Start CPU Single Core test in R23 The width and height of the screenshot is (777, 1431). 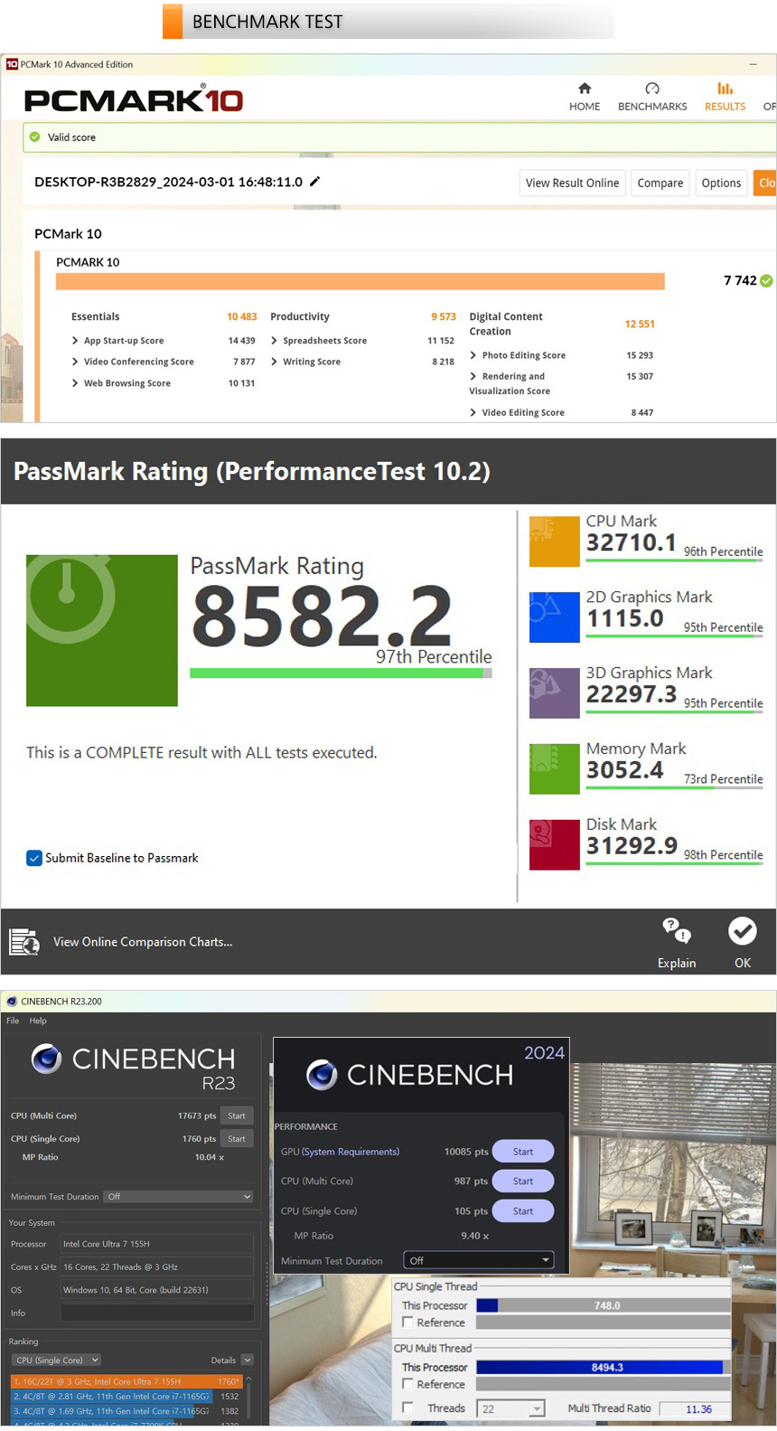(x=237, y=1139)
